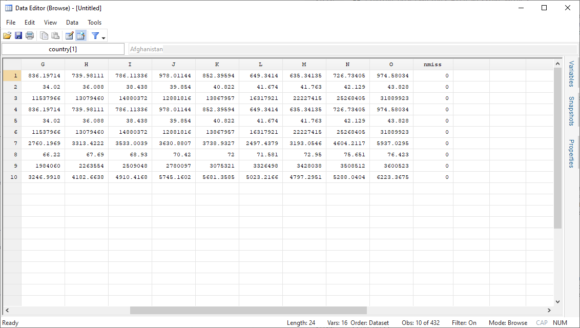Open the Properties side panel tab
The height and width of the screenshot is (328, 580).
coord(571,153)
